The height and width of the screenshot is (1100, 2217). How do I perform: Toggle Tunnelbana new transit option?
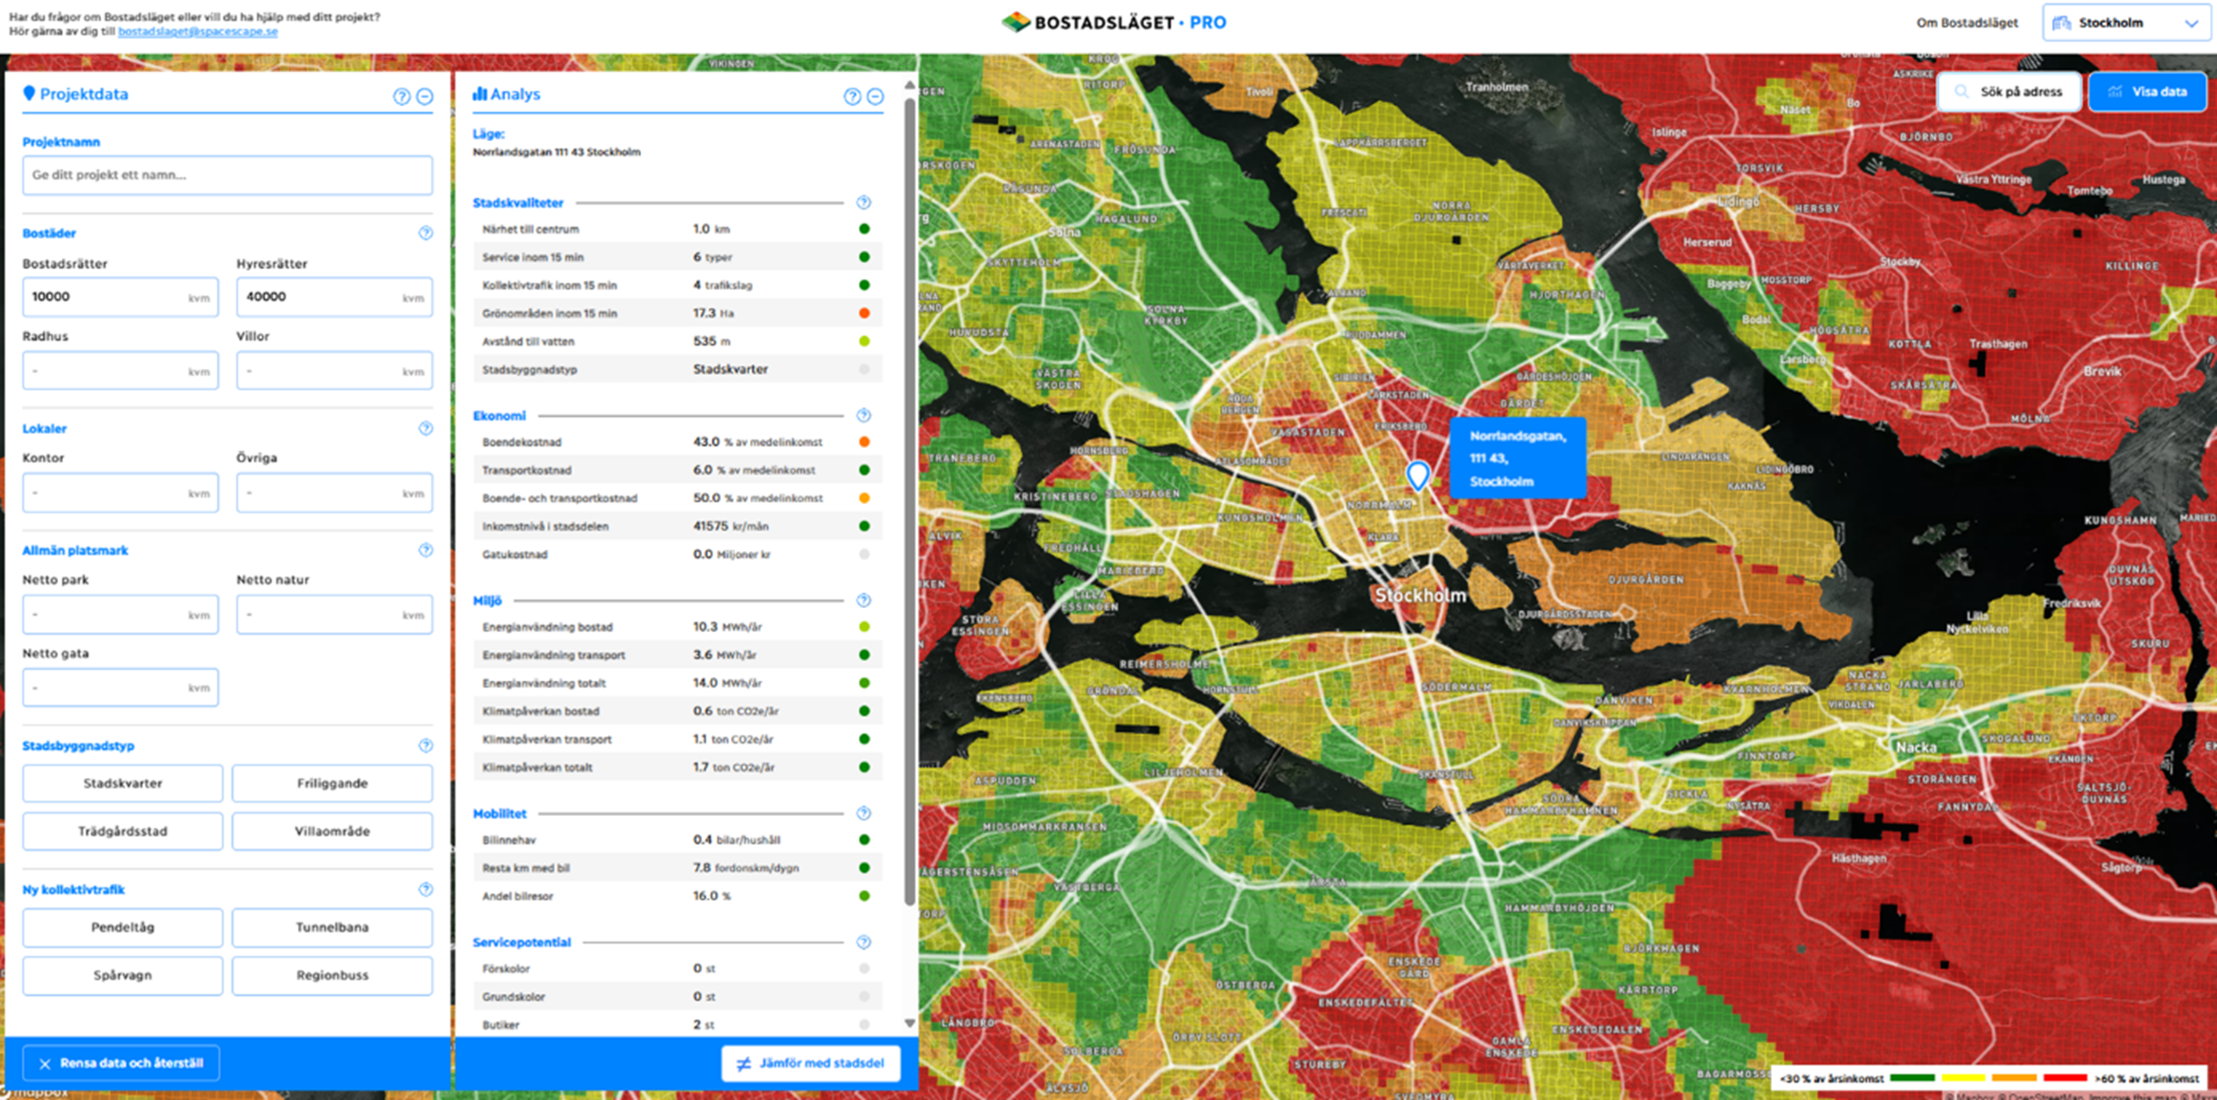[332, 927]
